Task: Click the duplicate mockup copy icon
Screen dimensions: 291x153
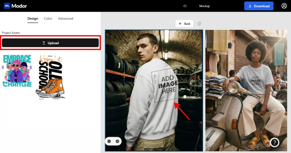Action: coord(199,24)
